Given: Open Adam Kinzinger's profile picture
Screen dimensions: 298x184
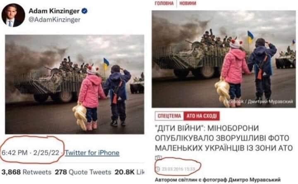Looking at the screenshot, I should (13, 15).
